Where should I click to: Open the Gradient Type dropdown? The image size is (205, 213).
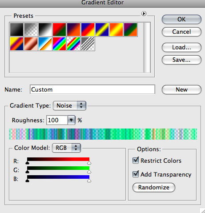coord(69,106)
